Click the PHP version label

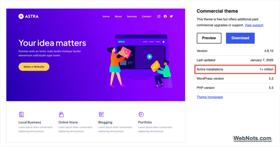tap(205, 88)
